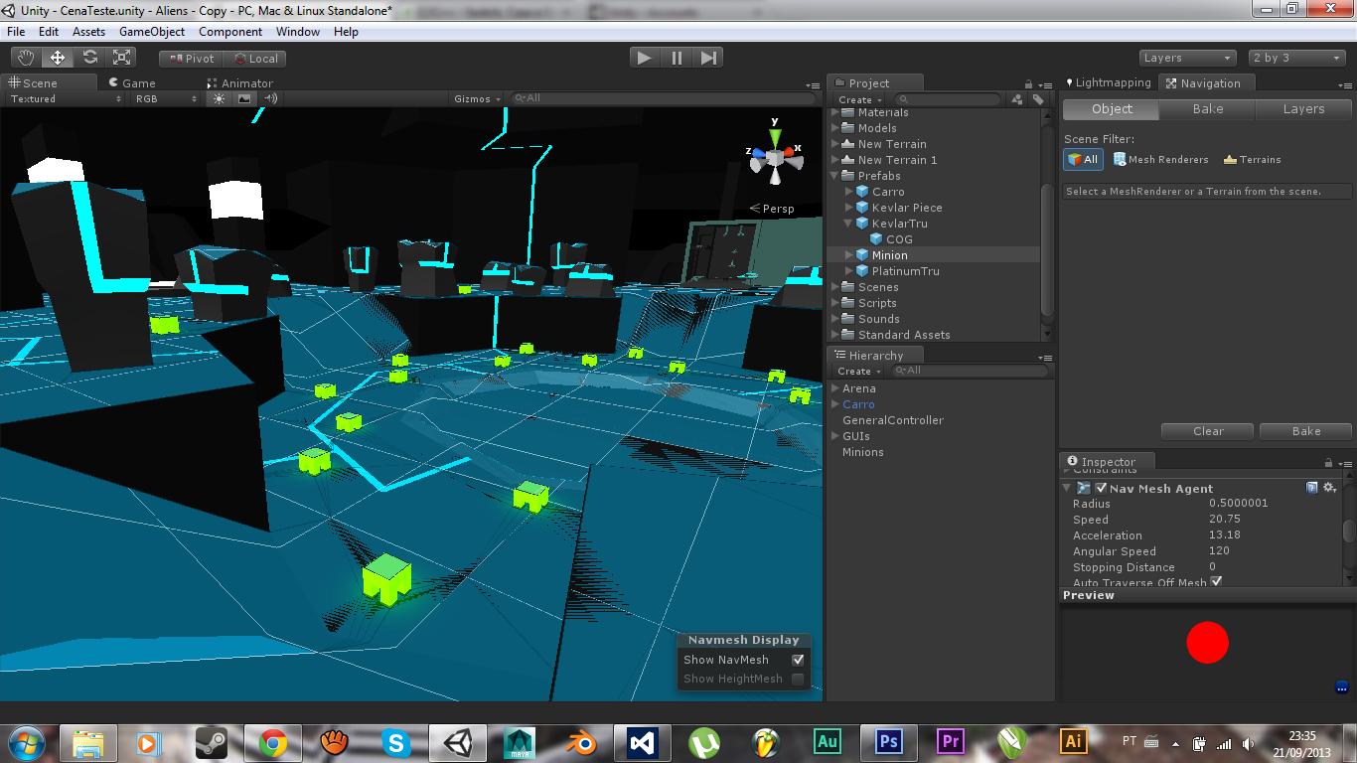Viewport: 1357px width, 763px height.
Task: Bake the NavMesh with Bake button
Action: pos(1306,431)
